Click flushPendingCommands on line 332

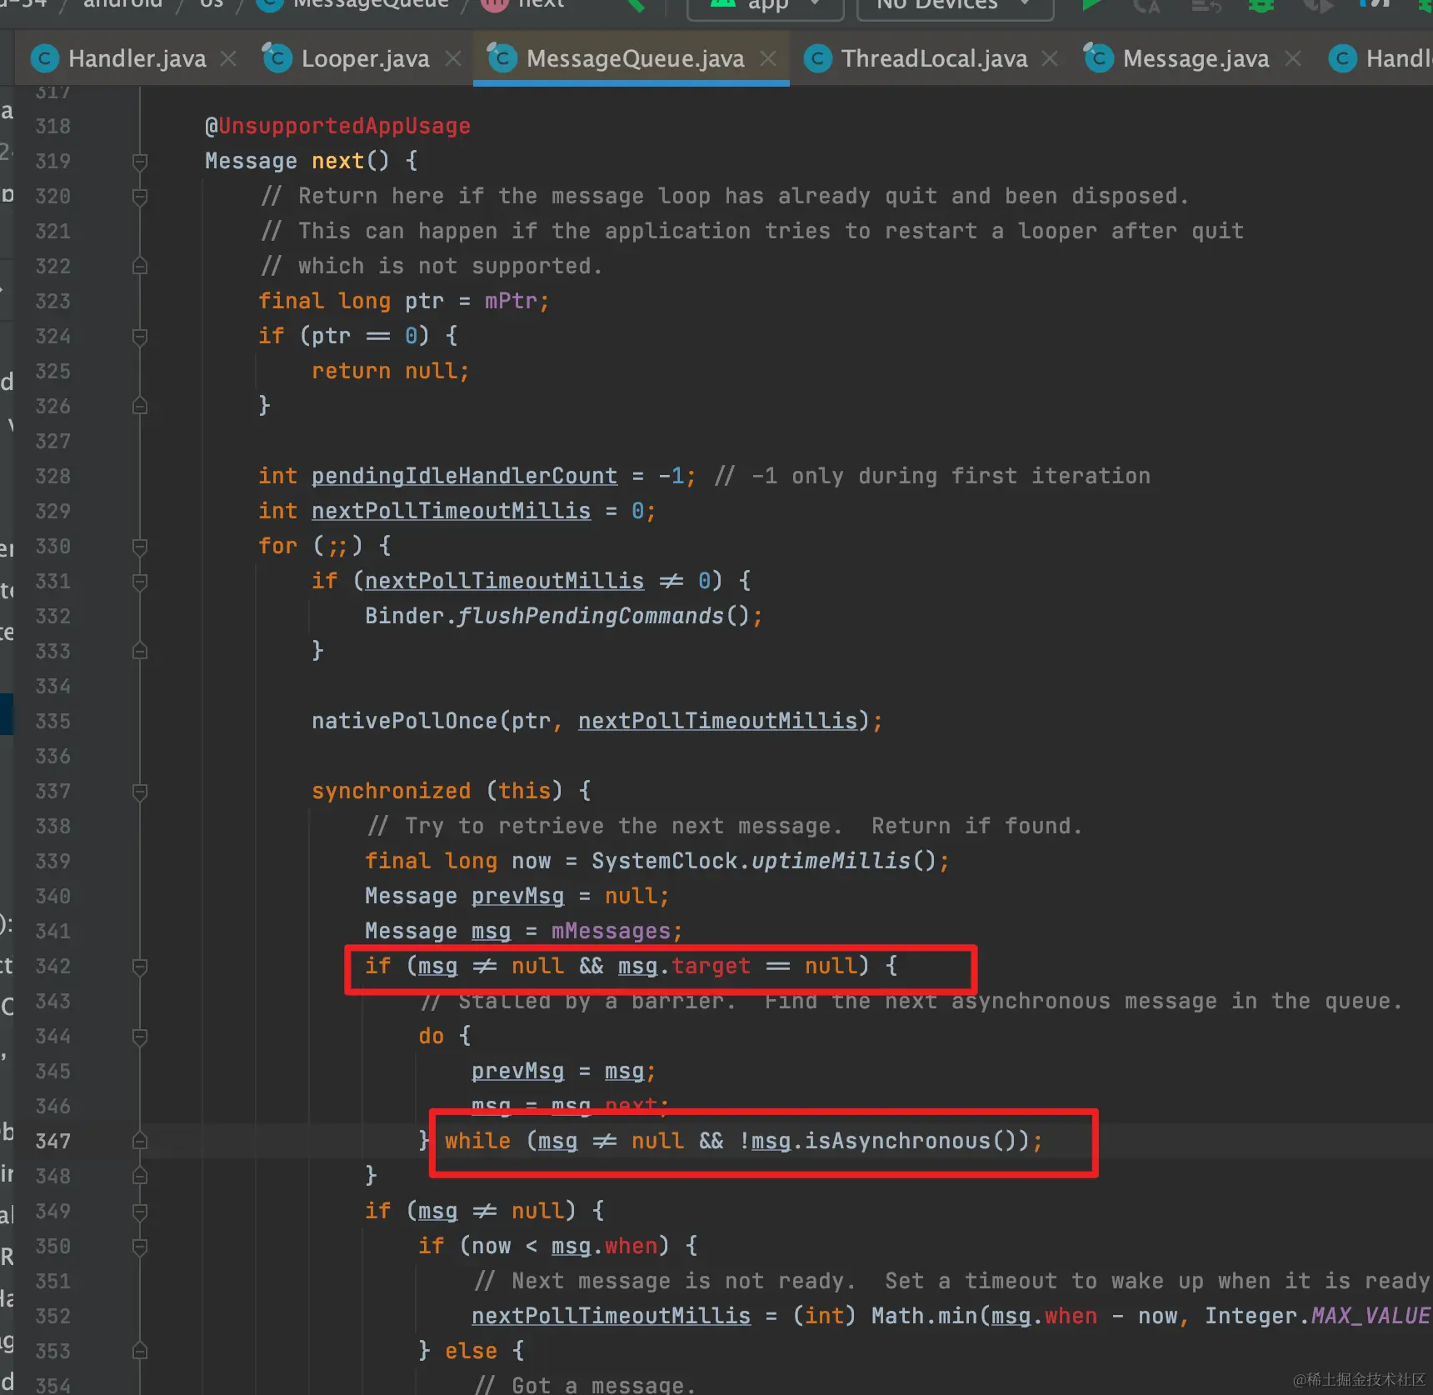[591, 616]
